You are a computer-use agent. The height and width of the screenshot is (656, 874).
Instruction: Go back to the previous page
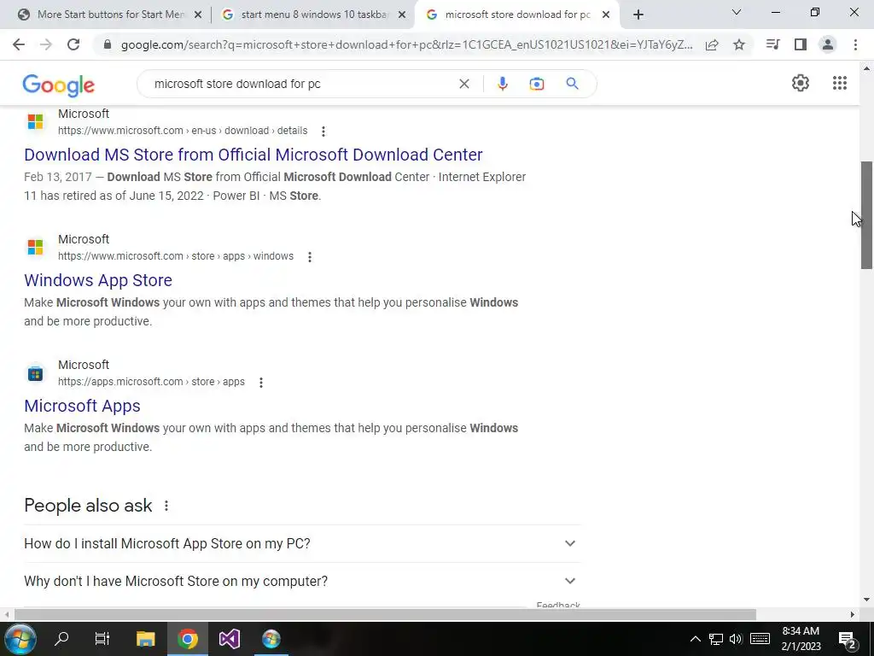click(x=19, y=44)
